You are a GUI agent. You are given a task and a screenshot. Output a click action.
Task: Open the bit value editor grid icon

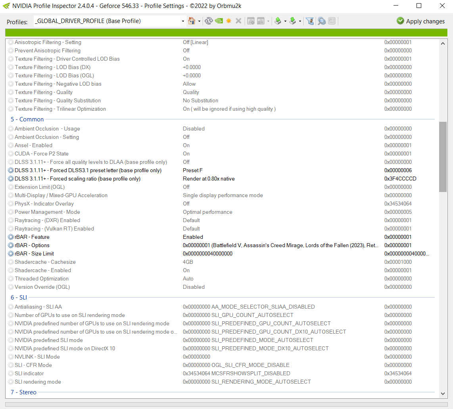tap(332, 21)
